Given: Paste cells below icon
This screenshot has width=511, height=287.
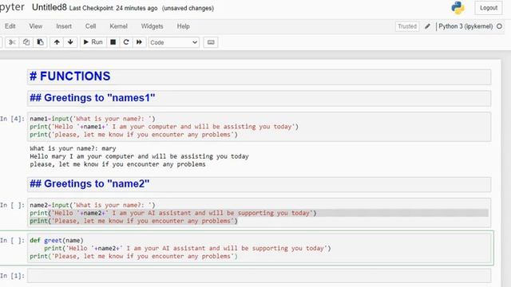Looking at the screenshot, I should [40, 42].
